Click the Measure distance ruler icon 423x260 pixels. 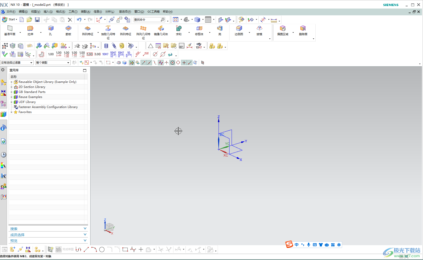274,20
